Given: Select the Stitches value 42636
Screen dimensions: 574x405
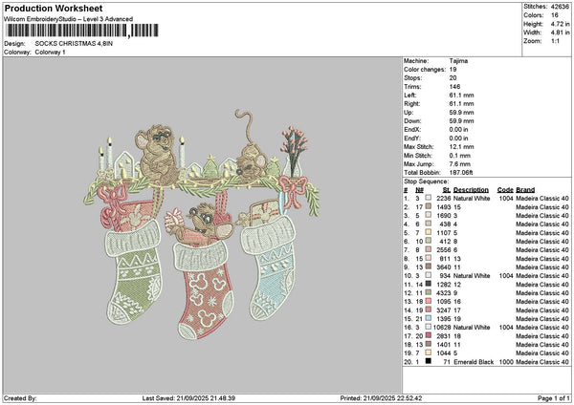Looking at the screenshot, I should click(x=560, y=7).
